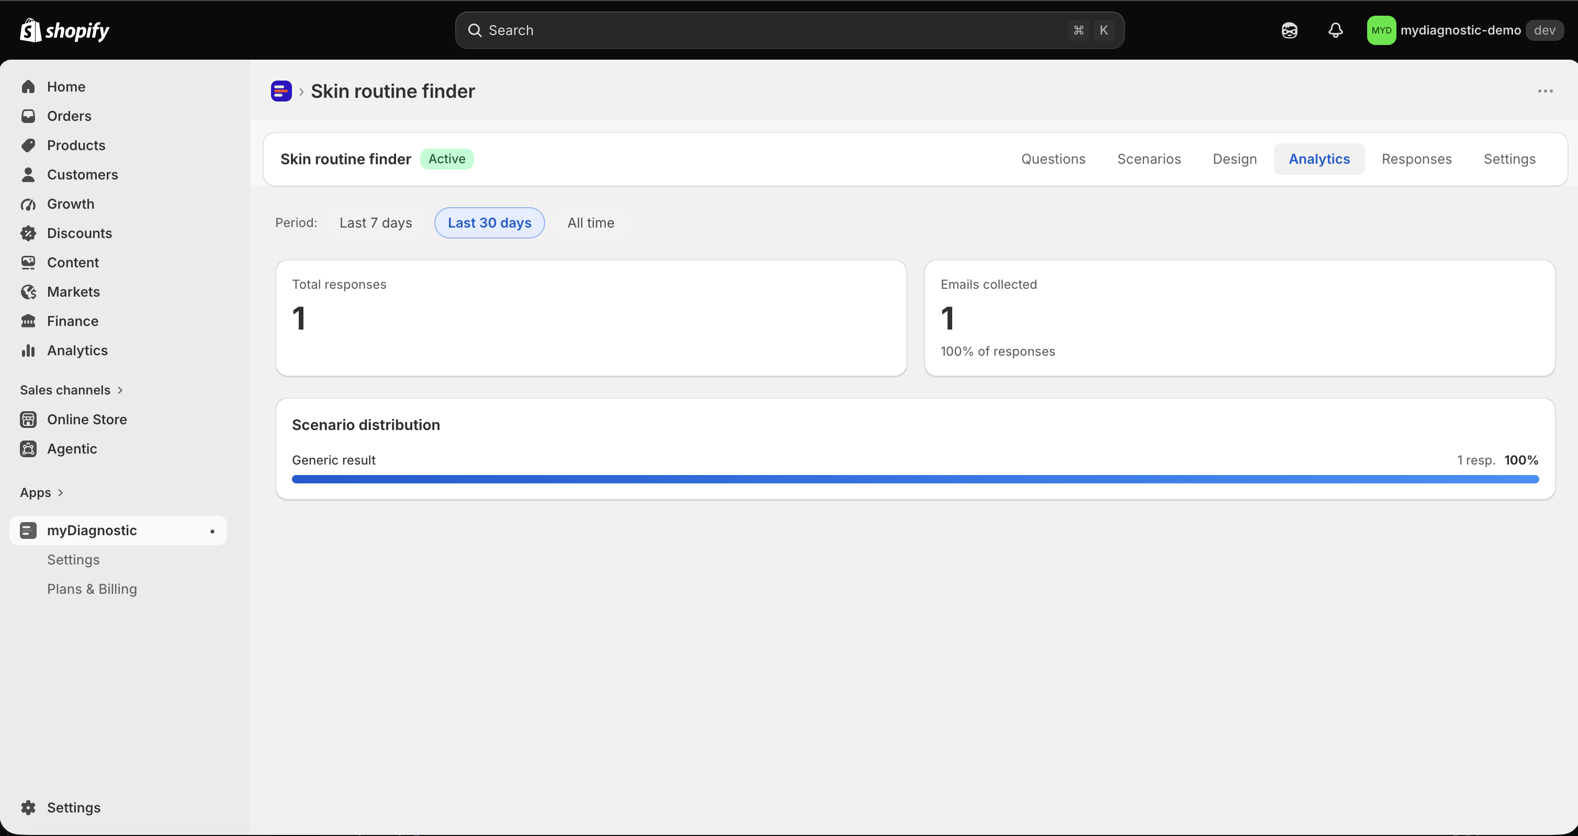Click the "1 resp." value
1578x836 pixels.
point(1475,460)
